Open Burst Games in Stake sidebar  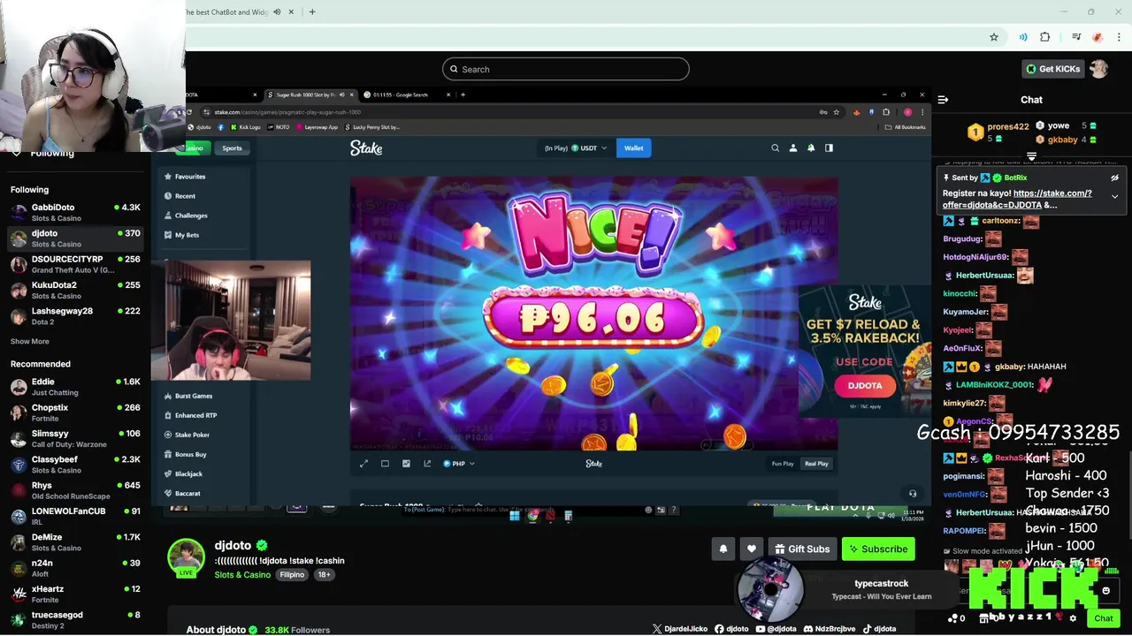click(194, 396)
